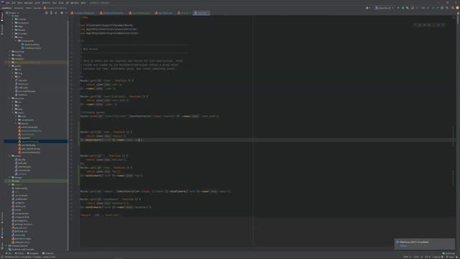
Task: Open the run configuration dropdown
Action: coord(385,8)
